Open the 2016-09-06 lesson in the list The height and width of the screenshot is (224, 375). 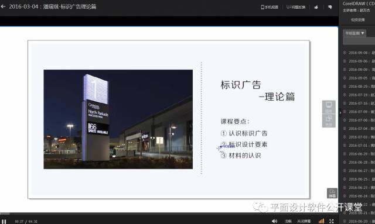359,61
